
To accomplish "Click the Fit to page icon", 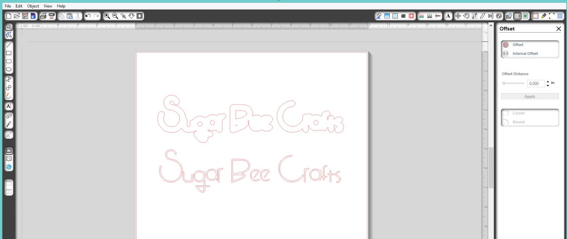I will 140,16.
